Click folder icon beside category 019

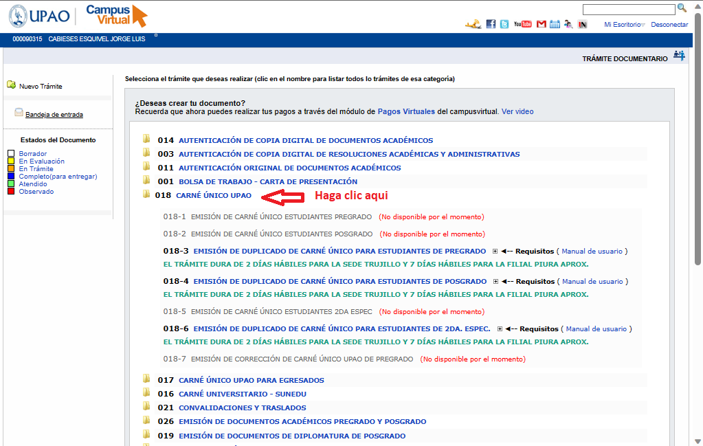click(146, 434)
